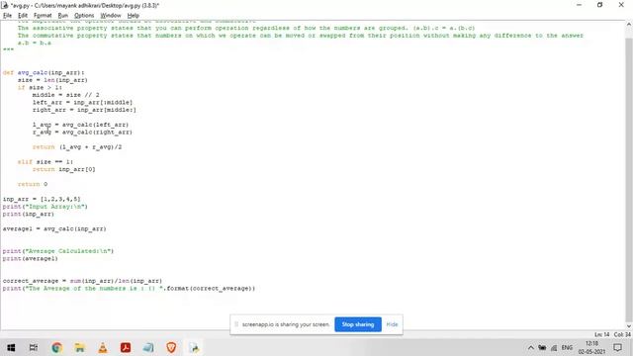Image resolution: width=633 pixels, height=356 pixels.
Task: Open VLC media player from the taskbar
Action: tap(103, 347)
